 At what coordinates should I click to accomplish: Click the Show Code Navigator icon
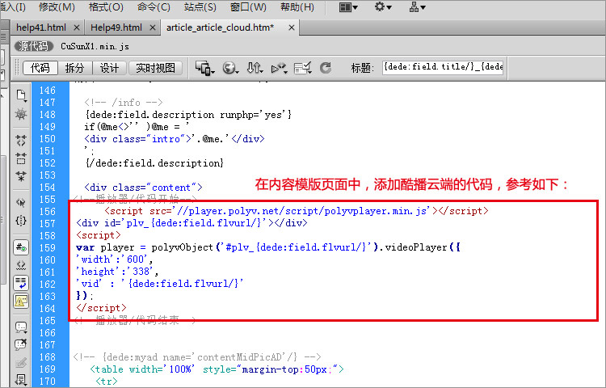tap(21, 115)
